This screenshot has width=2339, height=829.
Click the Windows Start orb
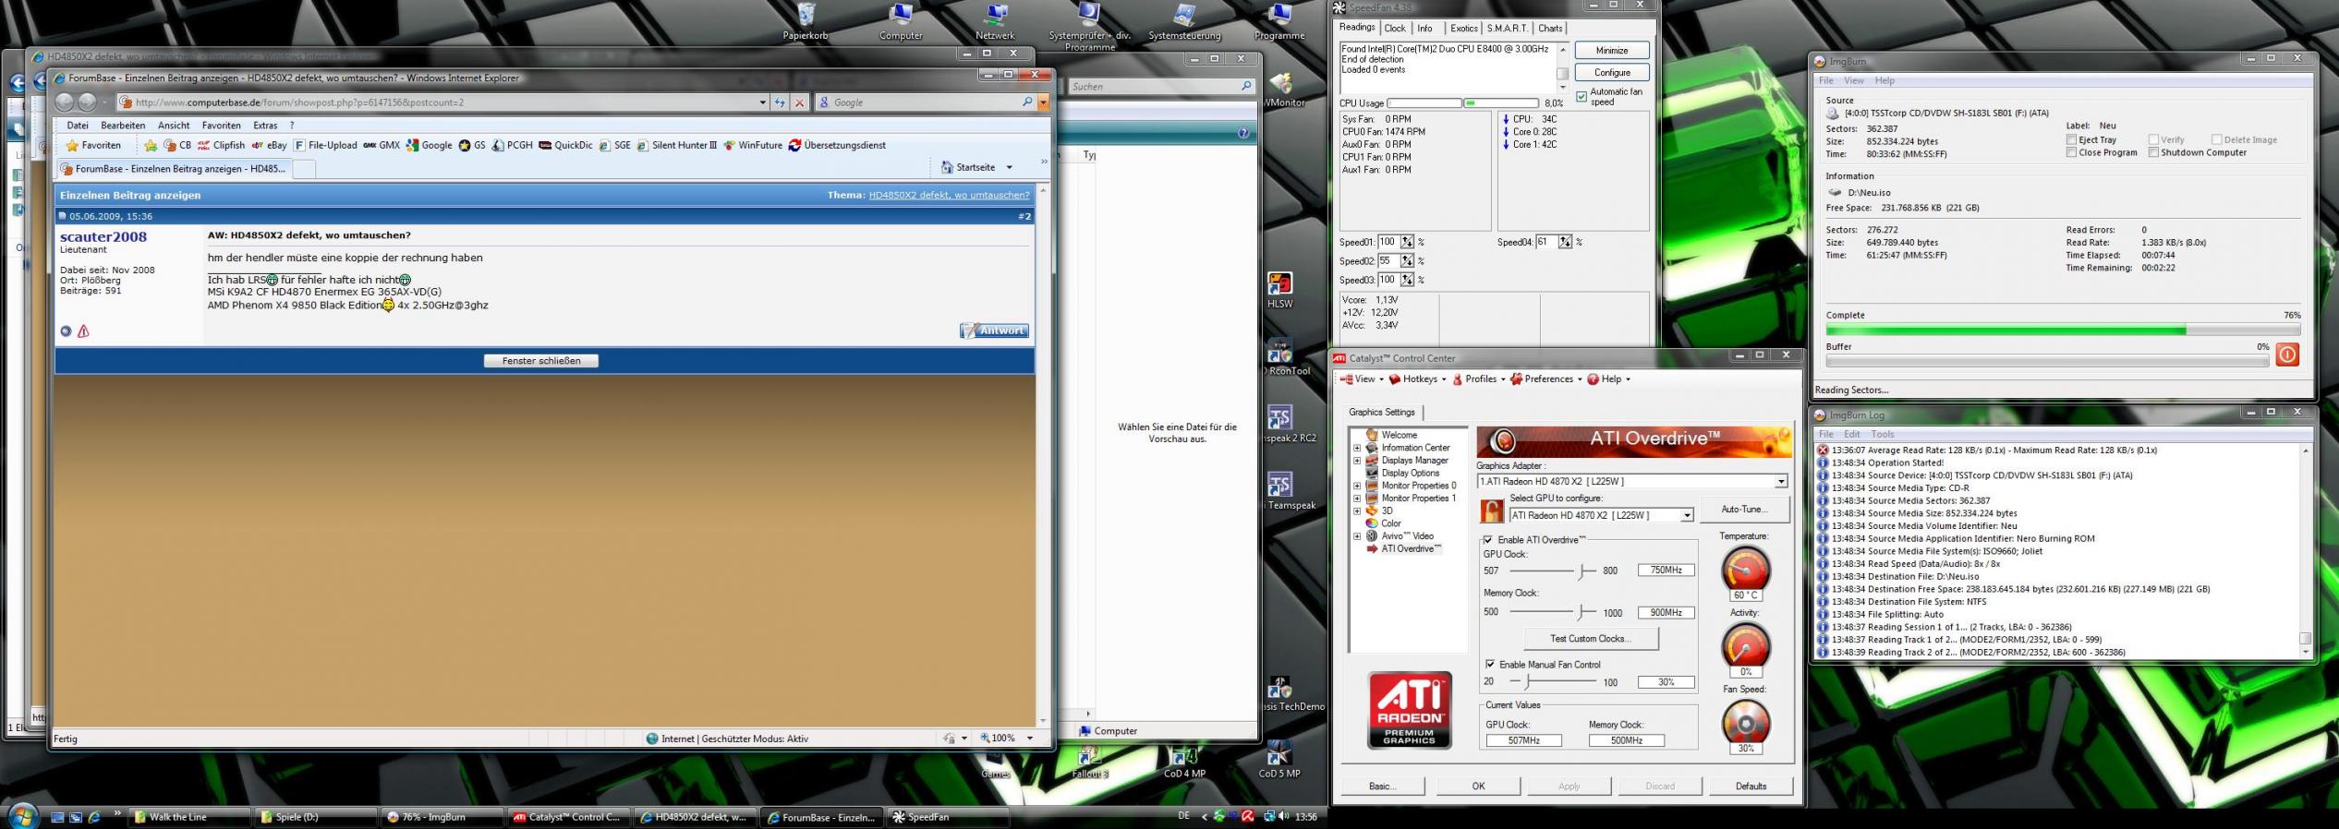click(22, 816)
